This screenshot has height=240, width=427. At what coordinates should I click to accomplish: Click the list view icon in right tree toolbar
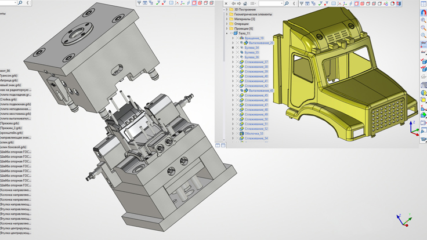tap(254, 3)
